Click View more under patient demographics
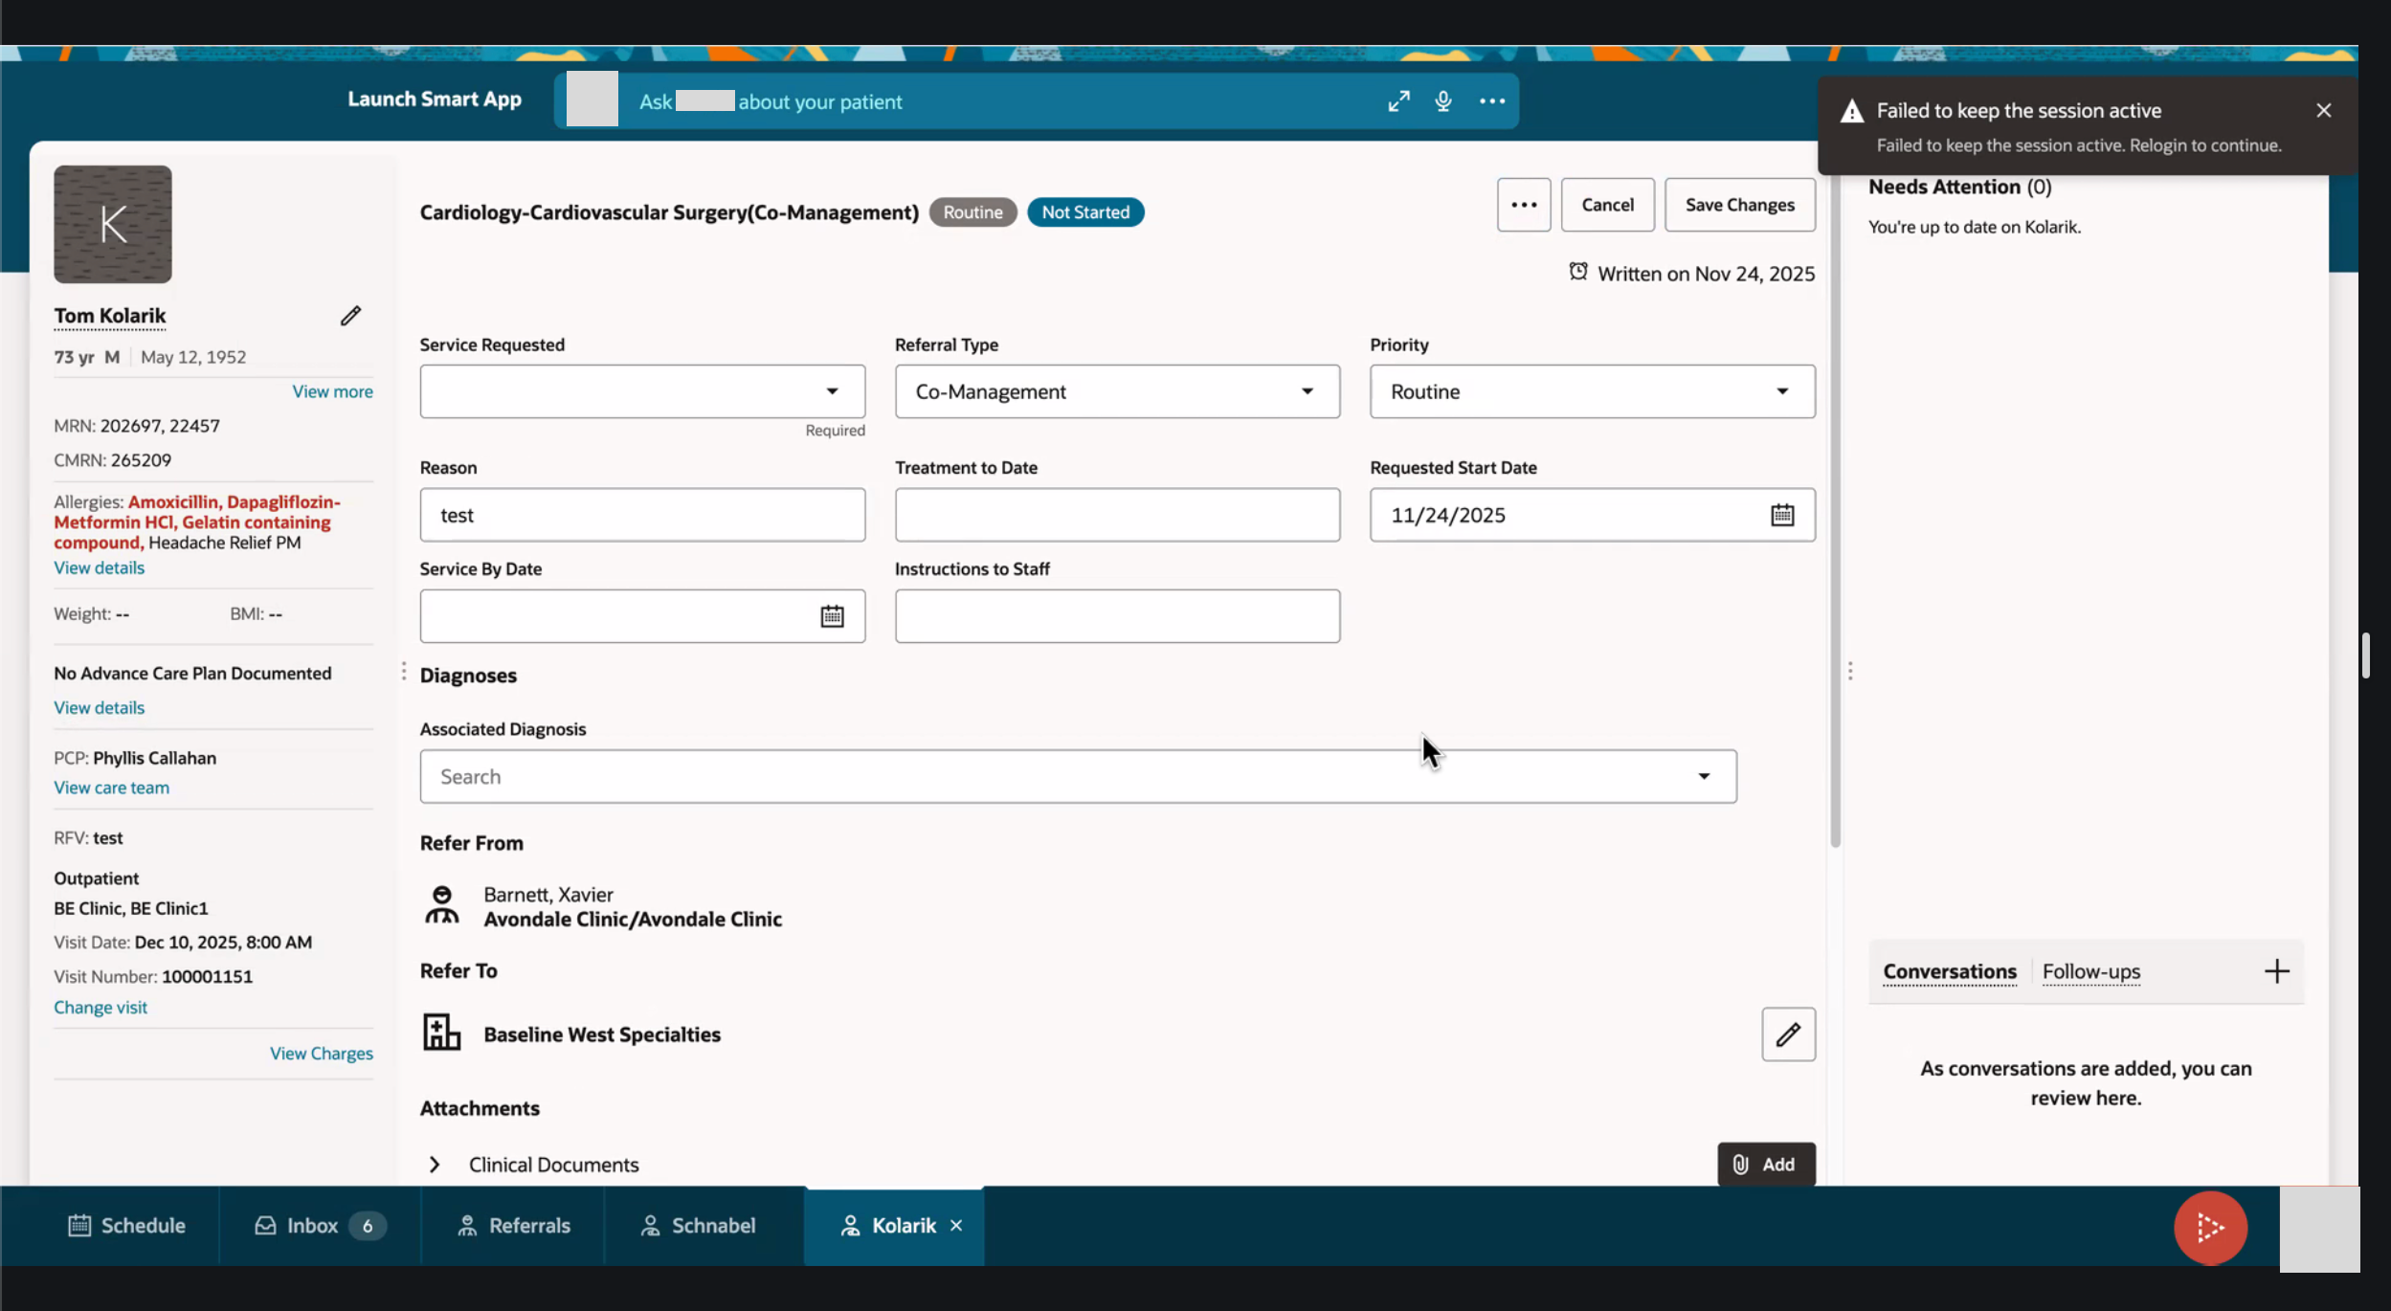Screen dimensions: 2391x1311 (x=332, y=391)
